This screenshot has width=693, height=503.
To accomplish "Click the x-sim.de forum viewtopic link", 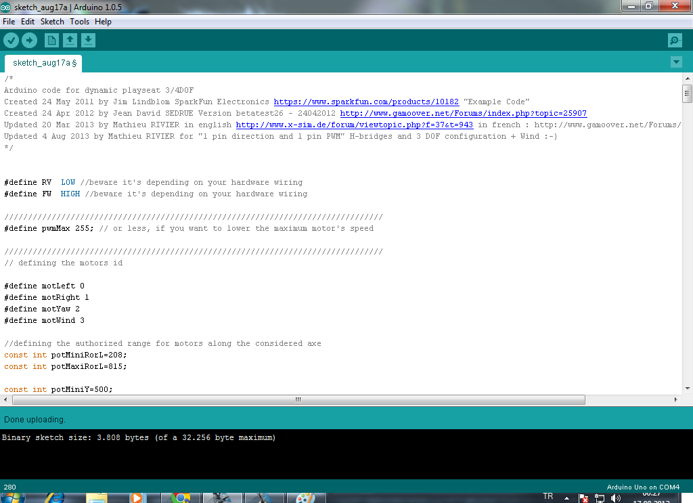I will [354, 125].
